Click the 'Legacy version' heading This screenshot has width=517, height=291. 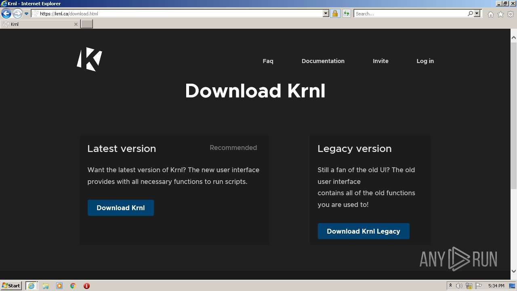[x=355, y=149]
